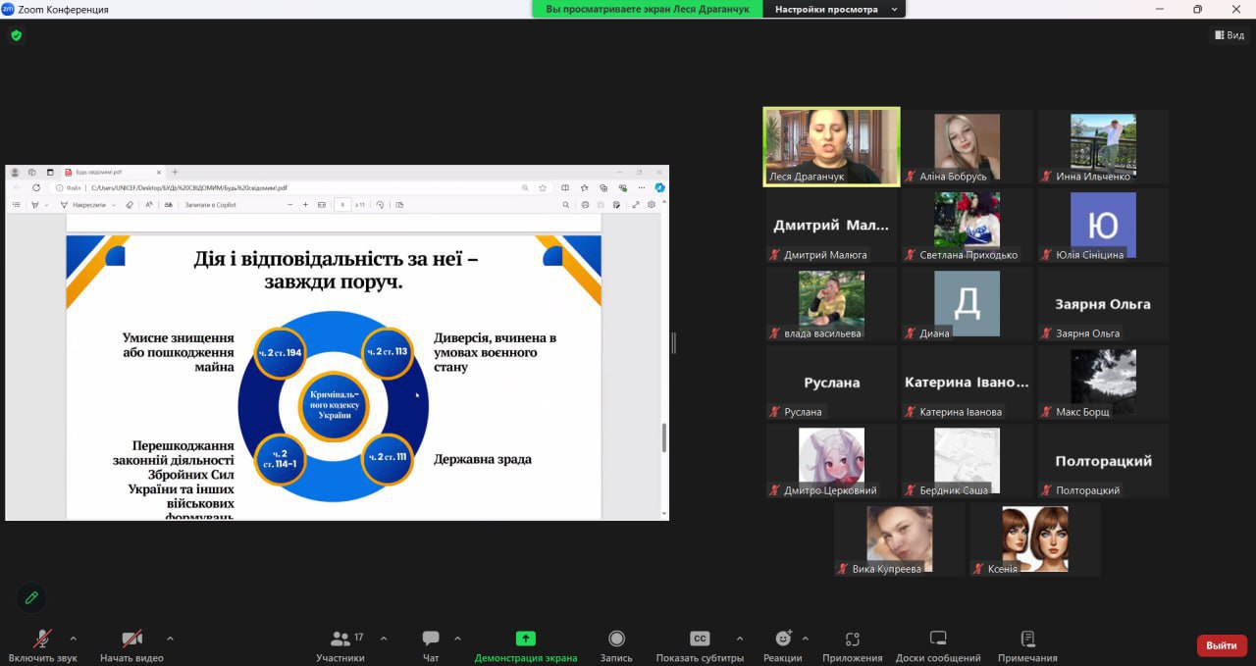Select the Дмитрий Малюга participant tile
This screenshot has height=666, width=1256.
(x=831, y=225)
